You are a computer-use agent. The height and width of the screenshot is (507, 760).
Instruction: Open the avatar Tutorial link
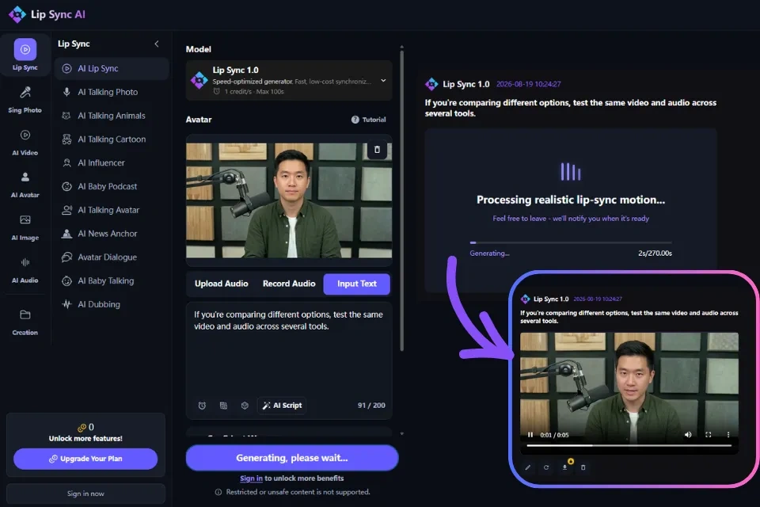click(368, 120)
